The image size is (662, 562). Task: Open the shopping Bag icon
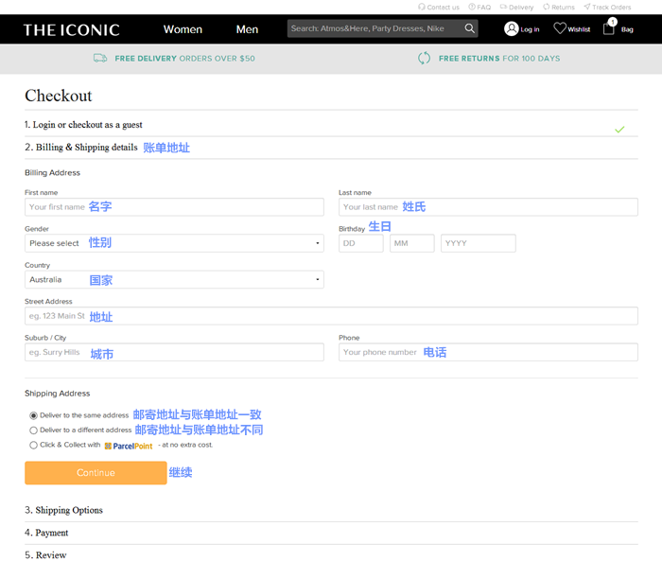coord(609,27)
